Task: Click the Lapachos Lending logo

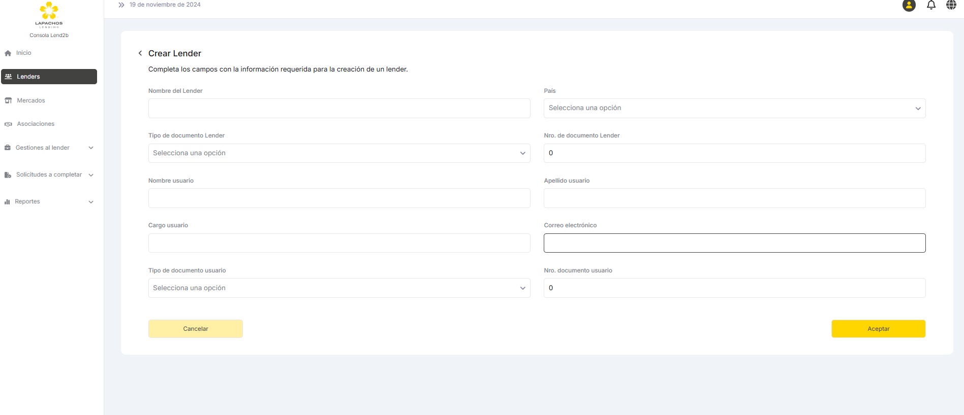Action: click(49, 14)
